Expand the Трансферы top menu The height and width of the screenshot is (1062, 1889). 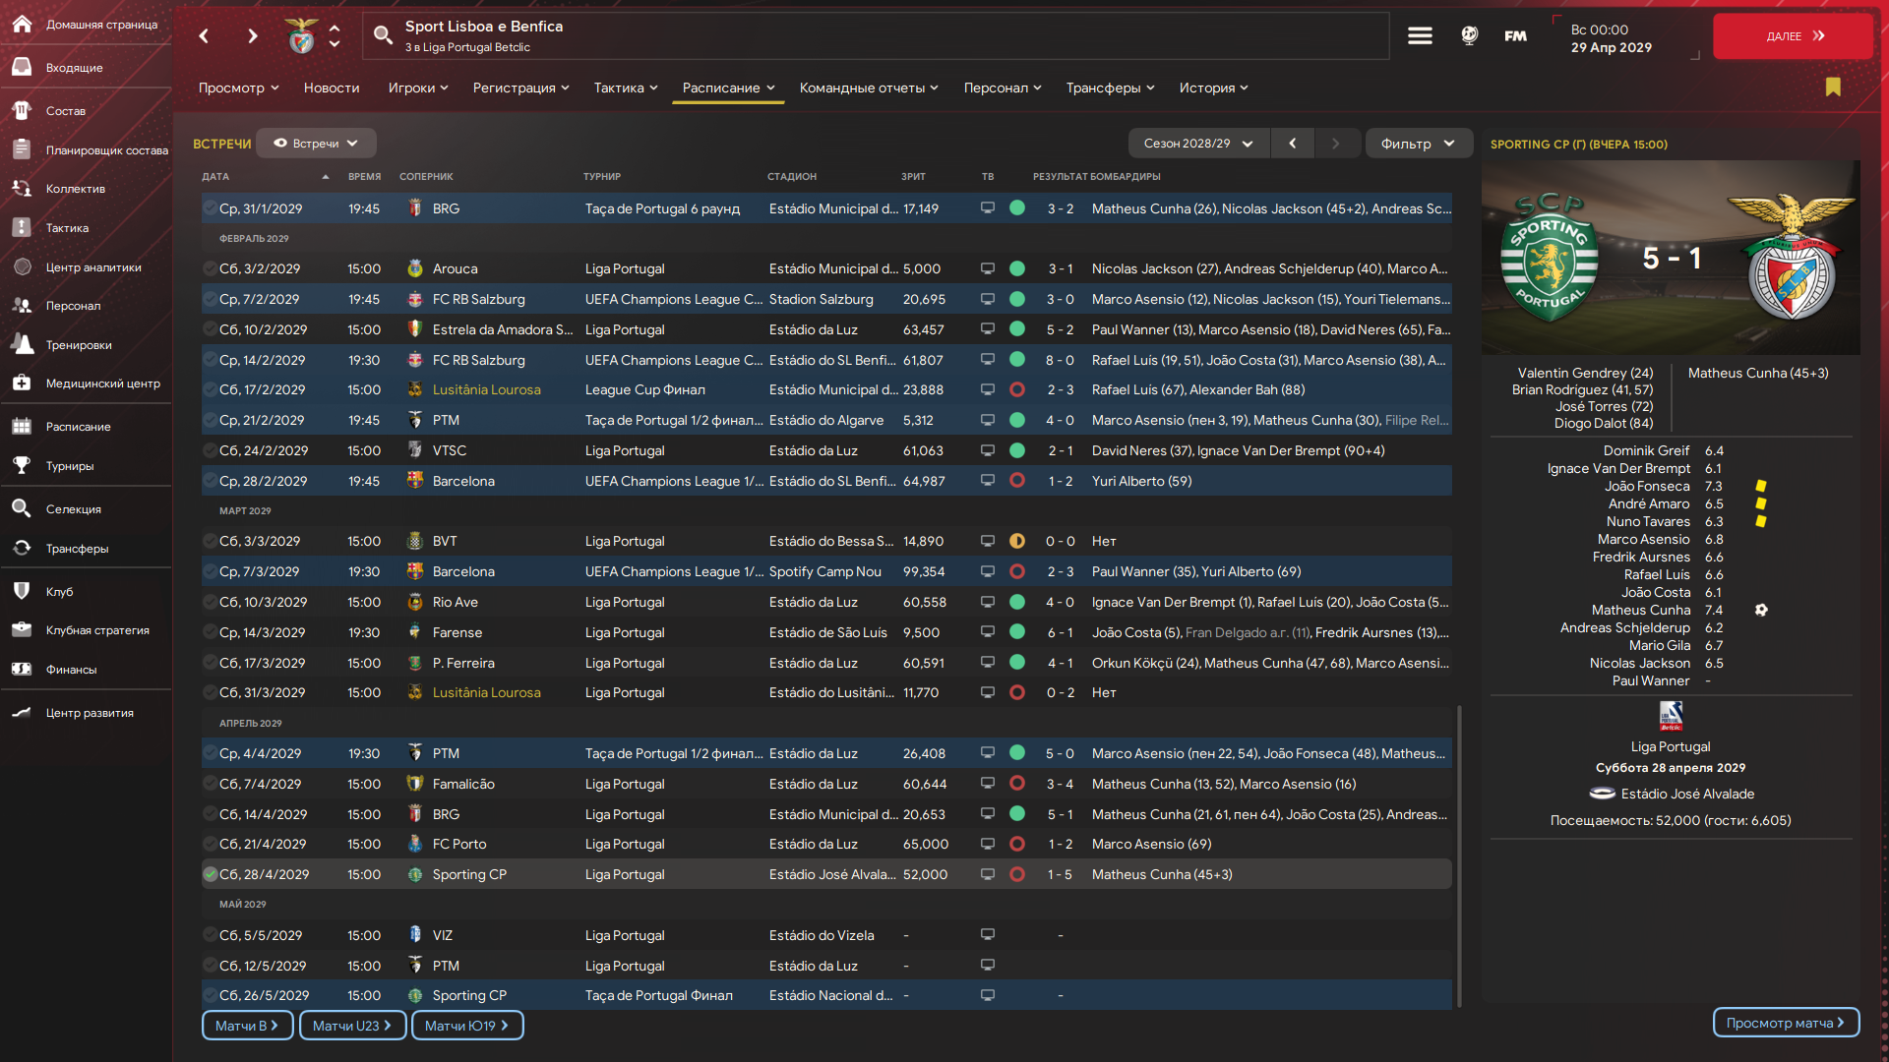(x=1110, y=88)
